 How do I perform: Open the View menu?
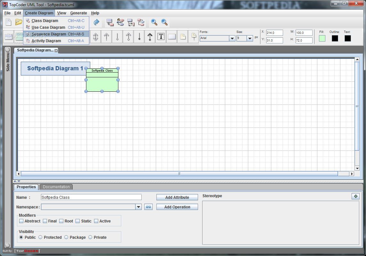62,13
